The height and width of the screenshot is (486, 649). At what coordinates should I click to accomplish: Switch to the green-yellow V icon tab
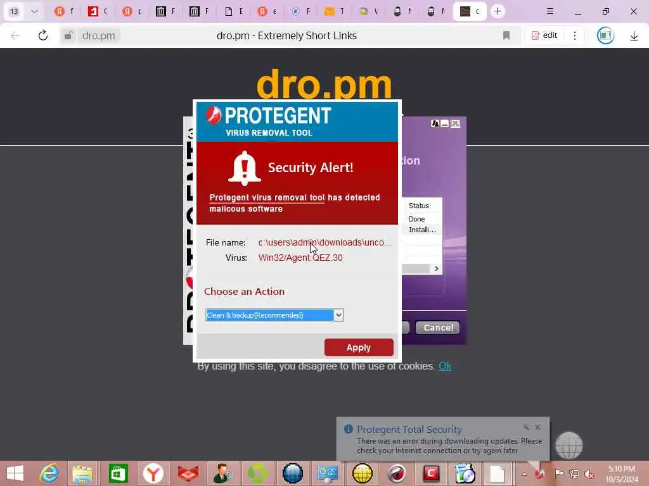coord(368,11)
